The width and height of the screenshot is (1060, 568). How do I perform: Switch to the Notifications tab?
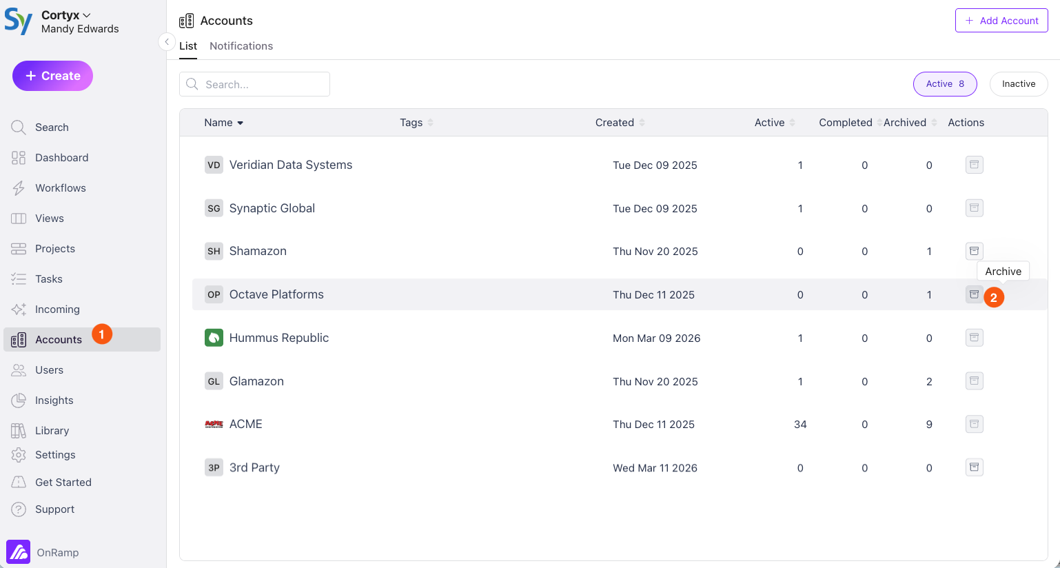coord(241,45)
